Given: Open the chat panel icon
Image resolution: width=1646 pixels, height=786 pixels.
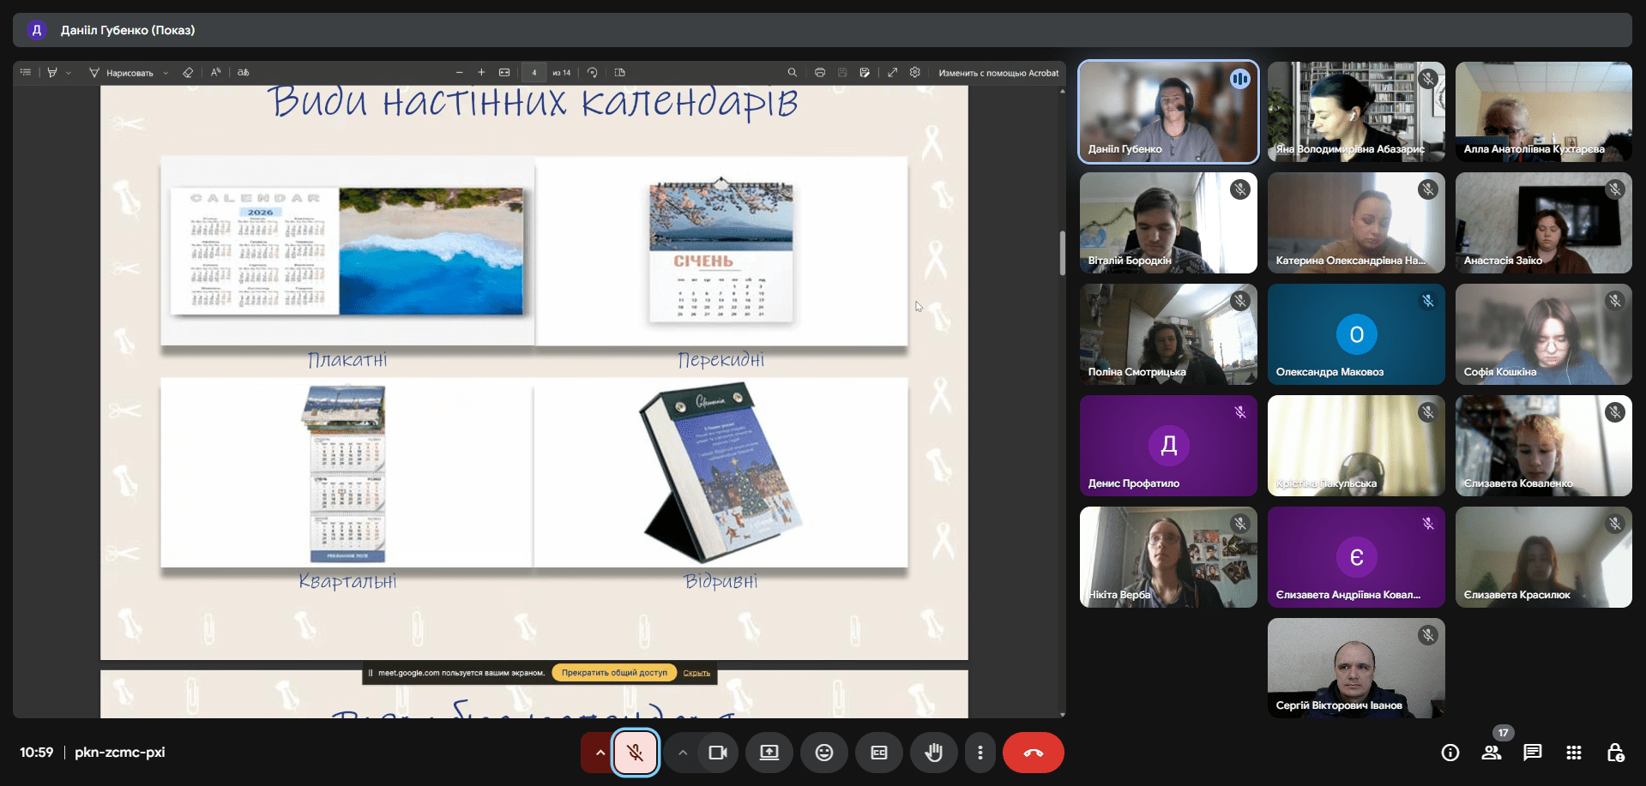Looking at the screenshot, I should pos(1532,753).
